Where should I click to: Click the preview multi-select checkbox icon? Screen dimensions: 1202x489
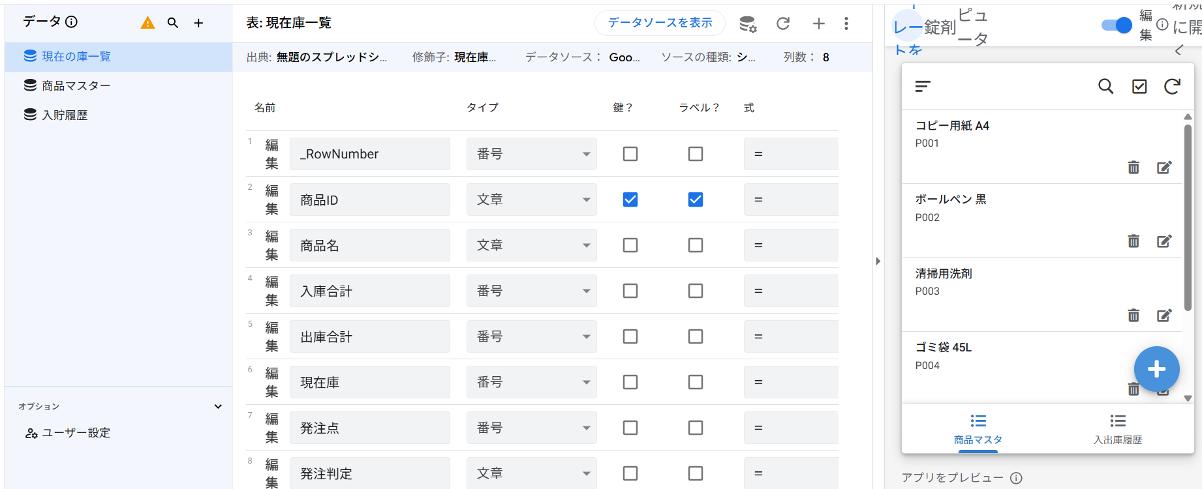[x=1139, y=86]
